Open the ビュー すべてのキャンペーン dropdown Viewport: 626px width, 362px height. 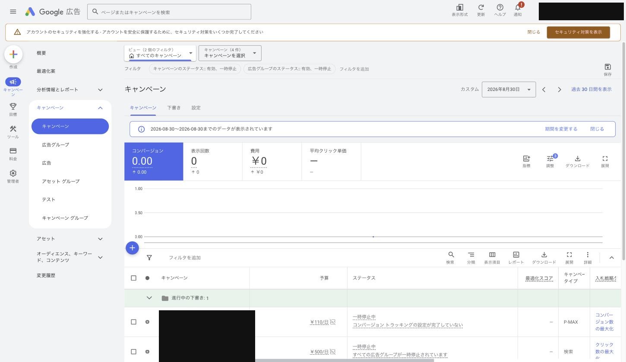(x=160, y=53)
